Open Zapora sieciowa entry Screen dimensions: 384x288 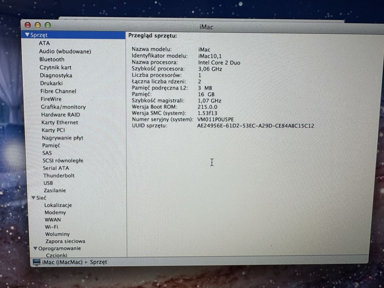[65, 241]
